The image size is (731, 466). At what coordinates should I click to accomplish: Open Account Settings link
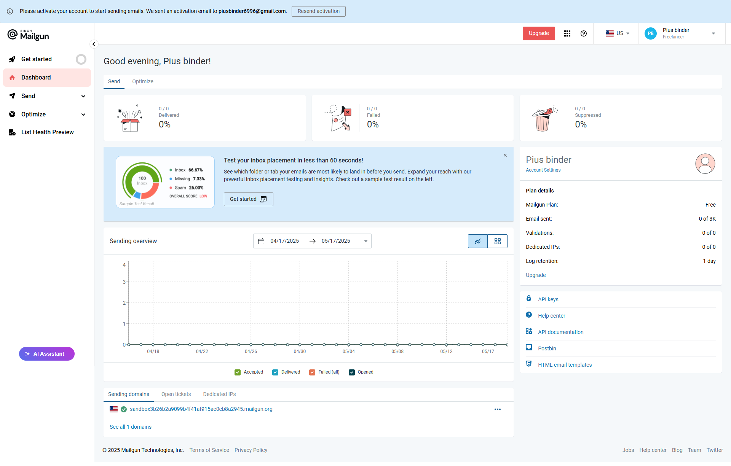(x=543, y=170)
